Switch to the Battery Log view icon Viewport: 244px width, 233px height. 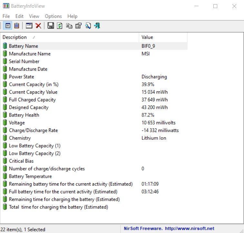(16, 25)
